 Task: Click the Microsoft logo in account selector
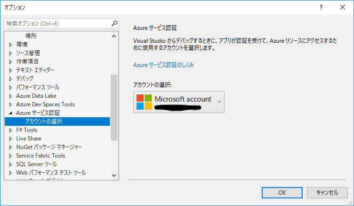coord(144,102)
